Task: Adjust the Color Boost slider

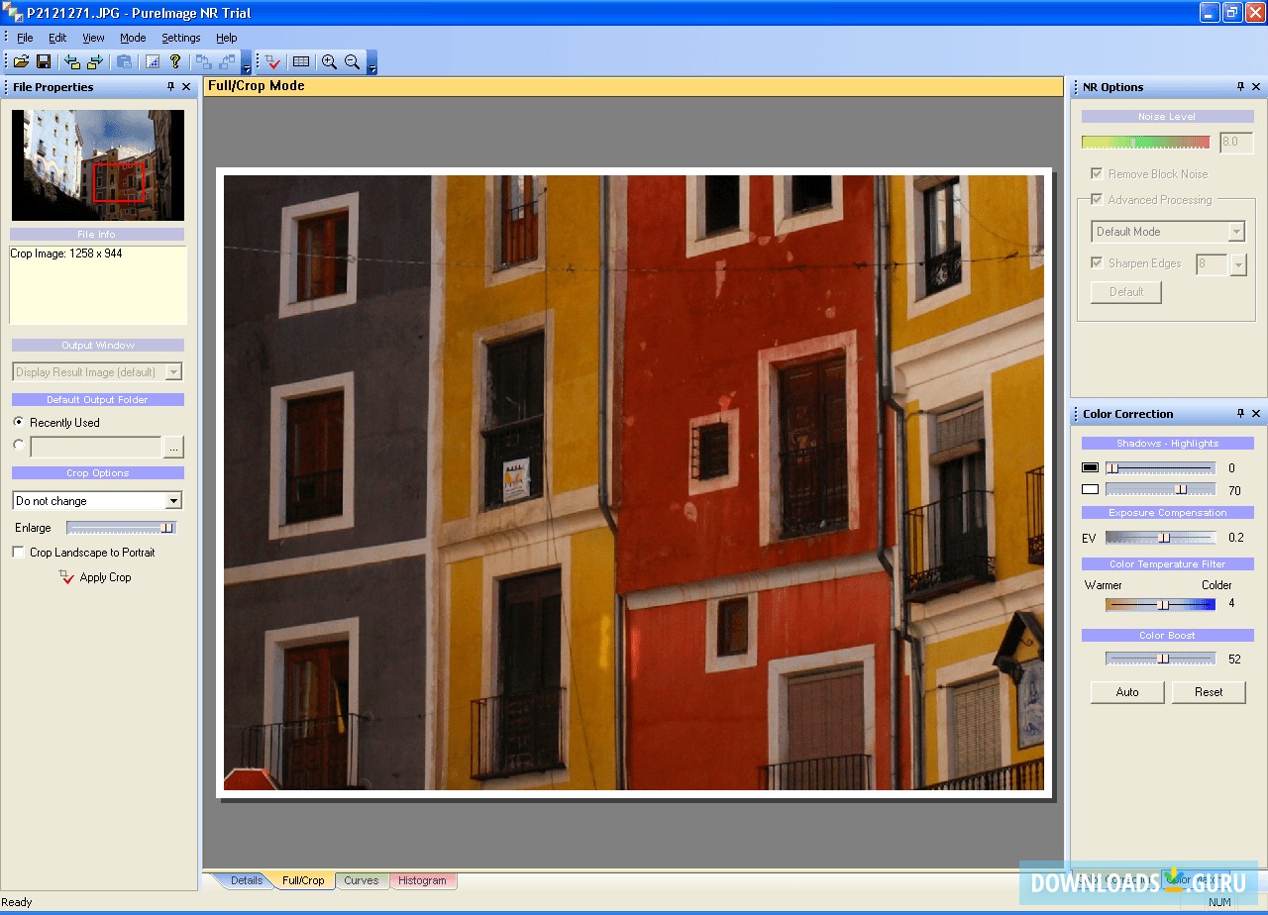Action: 1165,658
